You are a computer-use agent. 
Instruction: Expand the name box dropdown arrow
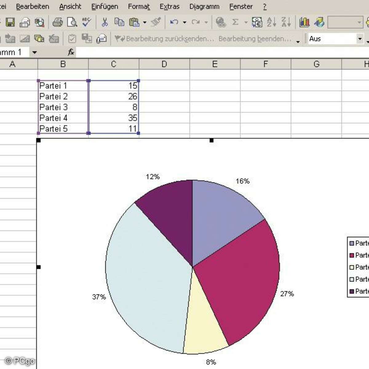tap(34, 53)
